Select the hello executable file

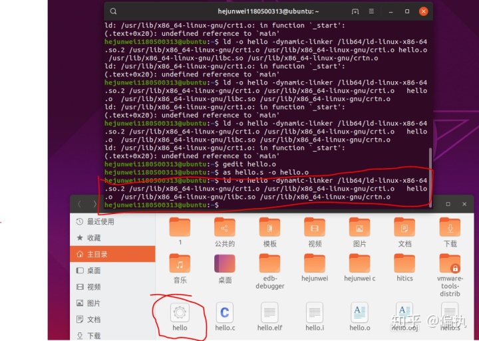[x=180, y=316]
